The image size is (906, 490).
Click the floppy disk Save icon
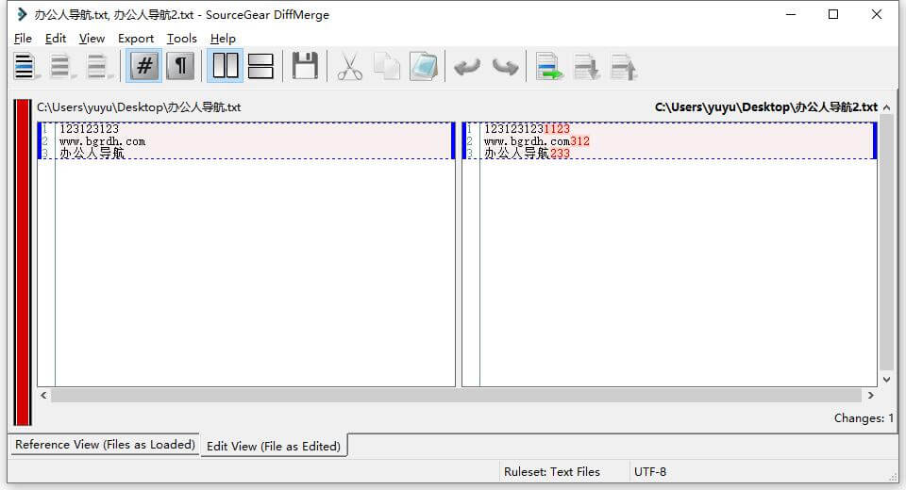tap(305, 66)
